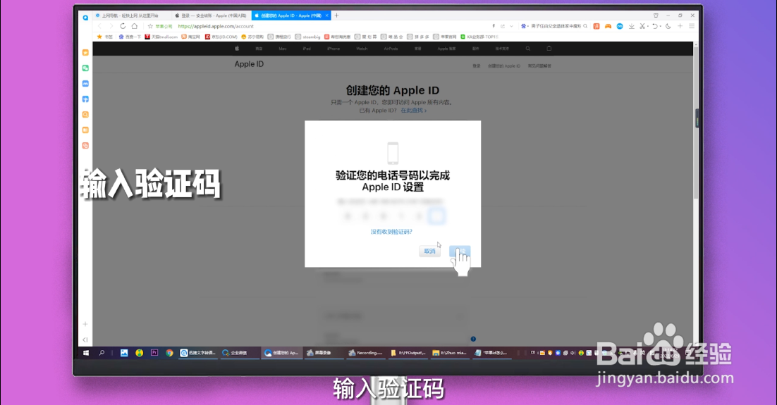Click the game controller toolbar icon
Viewport: 777px width, 405px height.
(x=608, y=26)
